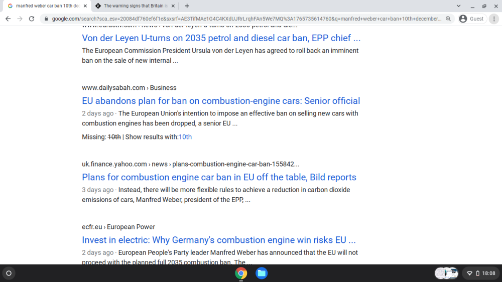Open the Files app in the shelf
The width and height of the screenshot is (502, 282).
[262, 273]
